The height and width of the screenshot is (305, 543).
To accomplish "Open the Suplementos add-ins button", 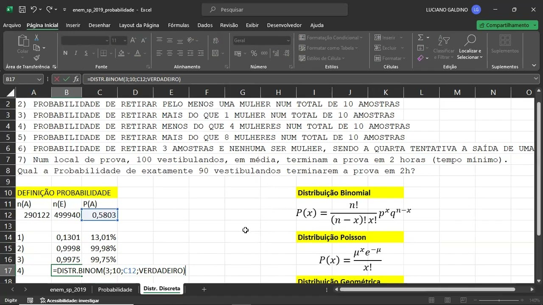I will (x=505, y=44).
